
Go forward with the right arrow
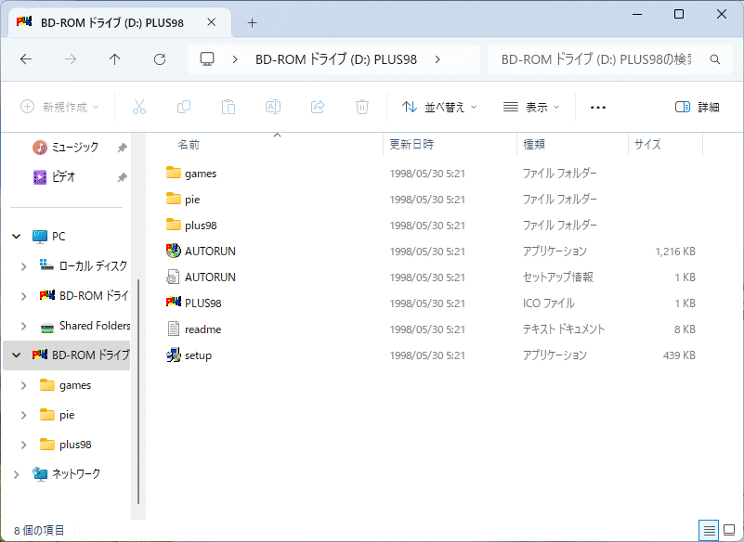click(x=71, y=59)
